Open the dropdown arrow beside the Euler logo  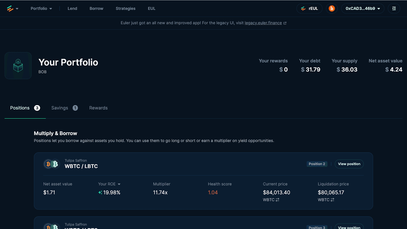tap(17, 9)
